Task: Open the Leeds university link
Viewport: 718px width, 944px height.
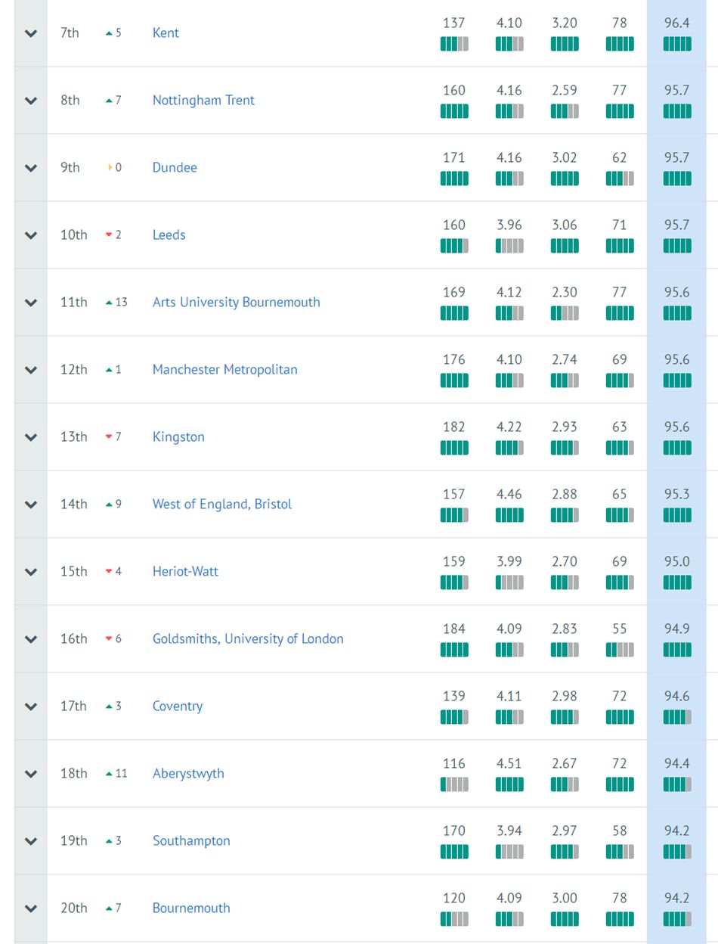Action: coord(169,234)
